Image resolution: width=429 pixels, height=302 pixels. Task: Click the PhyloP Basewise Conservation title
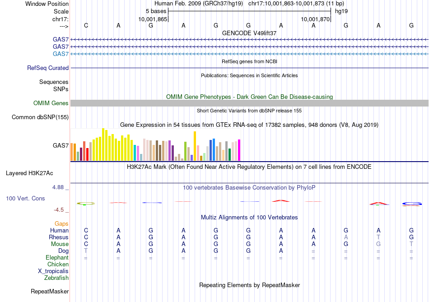coord(249,188)
